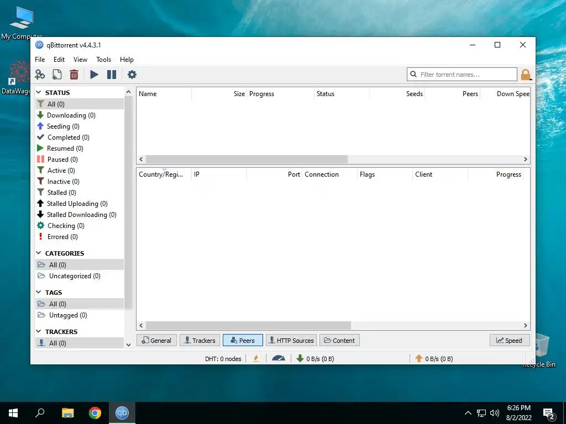The width and height of the screenshot is (566, 424).
Task: Select Downloading (0) status filter
Action: [80, 115]
